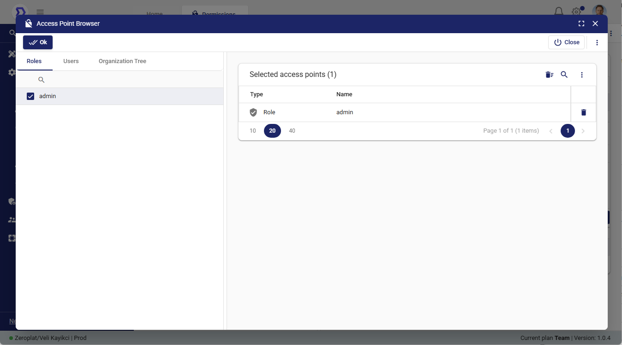
Task: Switch to the Organization Tree tab
Action: (x=122, y=61)
